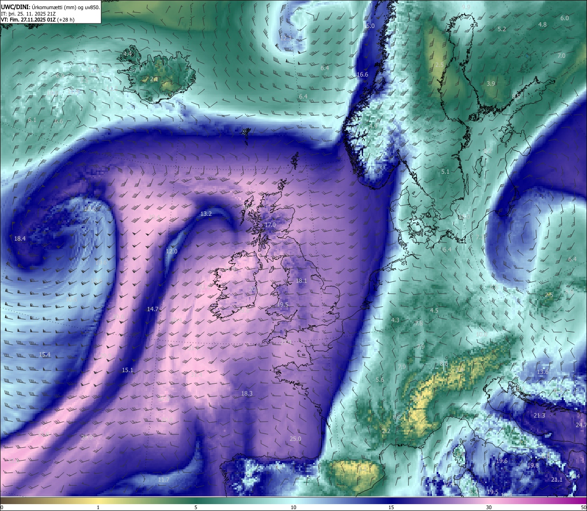Click the 4.3 value label
The image size is (587, 511).
pyautogui.click(x=395, y=320)
